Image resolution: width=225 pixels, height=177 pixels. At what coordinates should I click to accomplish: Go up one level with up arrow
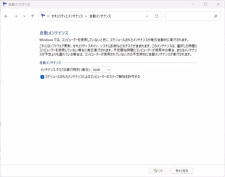coord(32,16)
